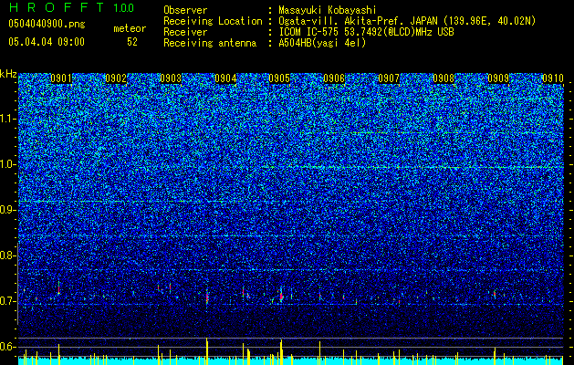Click the 0901 time marker
The width and height of the screenshot is (574, 365).
point(61,78)
